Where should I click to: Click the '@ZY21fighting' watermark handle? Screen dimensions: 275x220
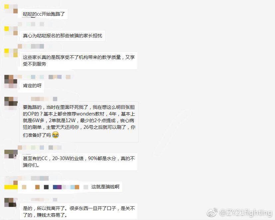[x=245, y=212]
